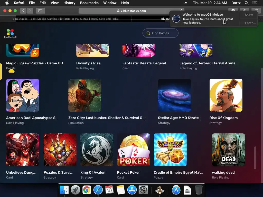The height and width of the screenshot is (197, 263).
Task: Open the Pocket Poker game icon
Action: pyautogui.click(x=134, y=150)
